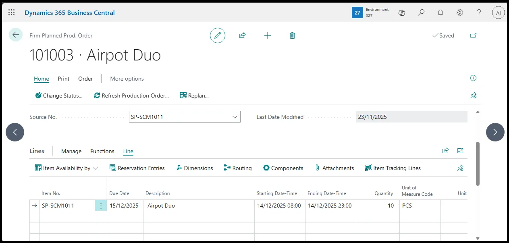Click Ending Date-Time 14/12/2025 23:00
The width and height of the screenshot is (509, 243).
coord(330,206)
